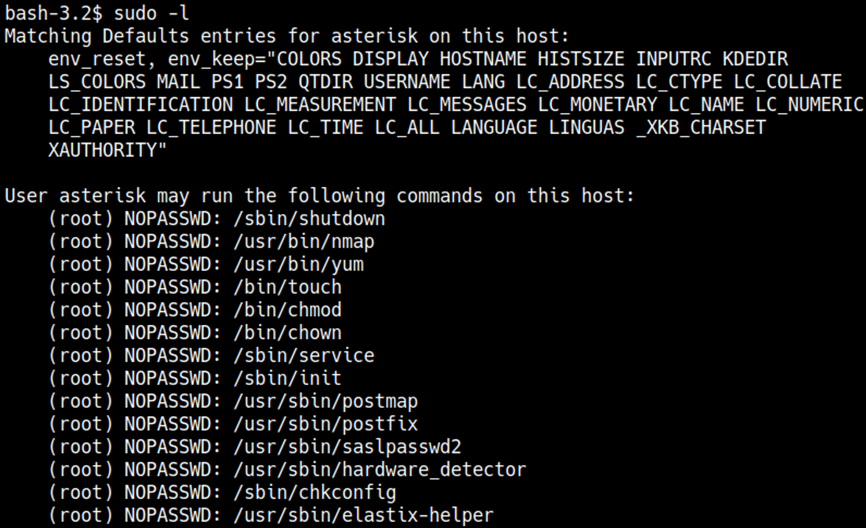Click the /bin/chown command path
The image size is (866, 528).
[x=288, y=333]
